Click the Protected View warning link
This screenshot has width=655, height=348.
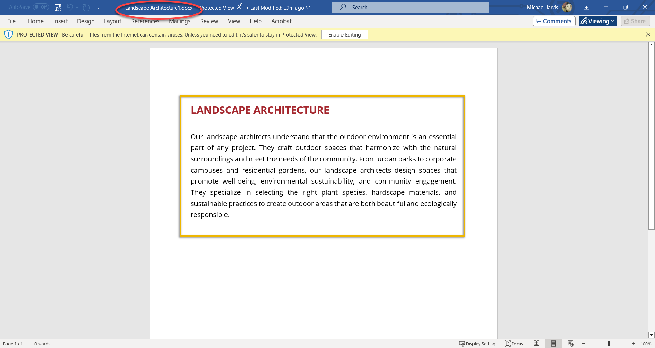point(189,34)
